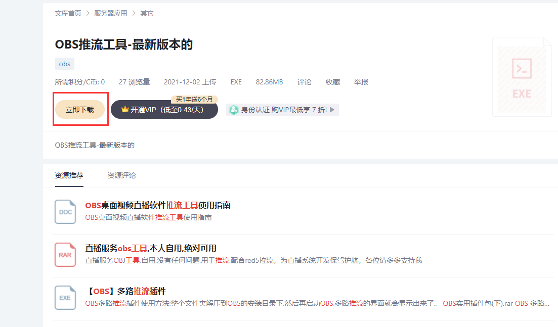The height and width of the screenshot is (327, 558).
Task: Open 直播服务obs工具,本人自用,绝对可用 title
Action: click(151, 248)
